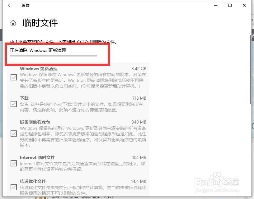Image resolution: width=254 pixels, height=199 pixels.
Task: Click the 104 MB size value
Action: pos(139,157)
